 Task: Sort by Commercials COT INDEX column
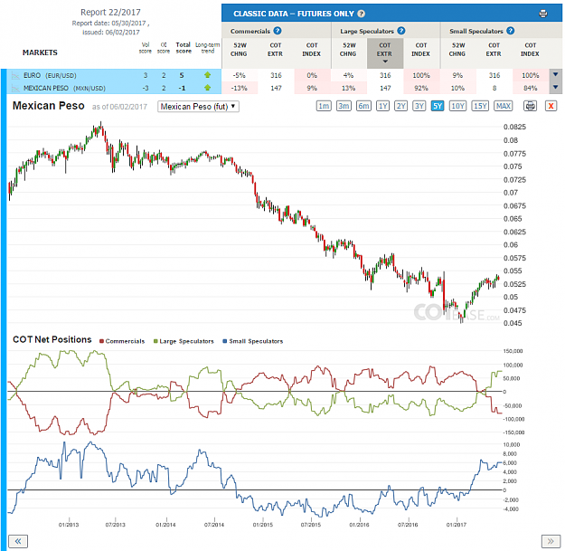[x=312, y=50]
